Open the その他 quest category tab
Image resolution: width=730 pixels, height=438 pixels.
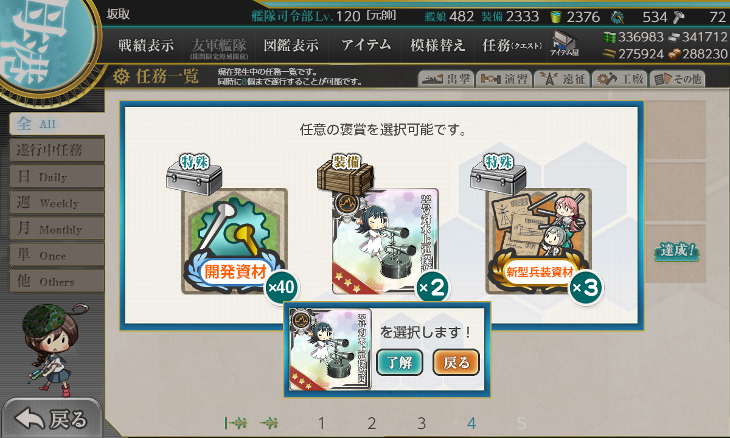678,79
